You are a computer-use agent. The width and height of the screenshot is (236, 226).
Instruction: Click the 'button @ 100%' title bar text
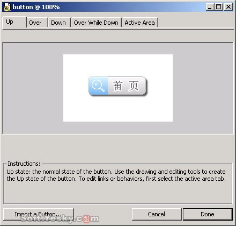point(36,7)
